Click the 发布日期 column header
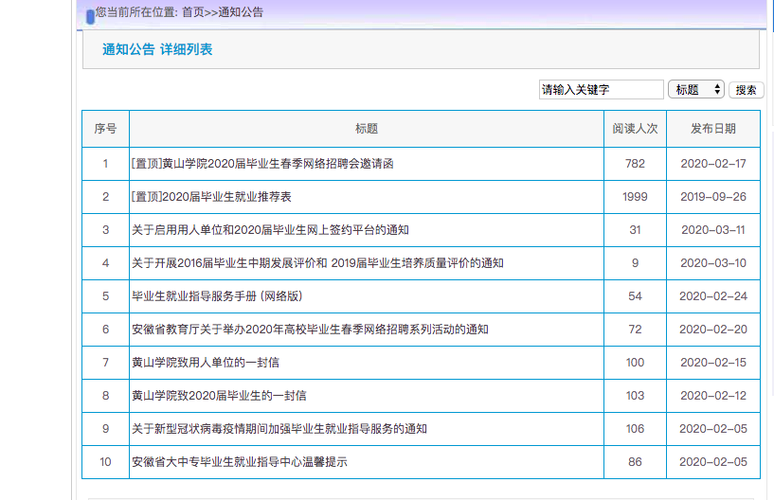This screenshot has width=774, height=500. coord(713,129)
